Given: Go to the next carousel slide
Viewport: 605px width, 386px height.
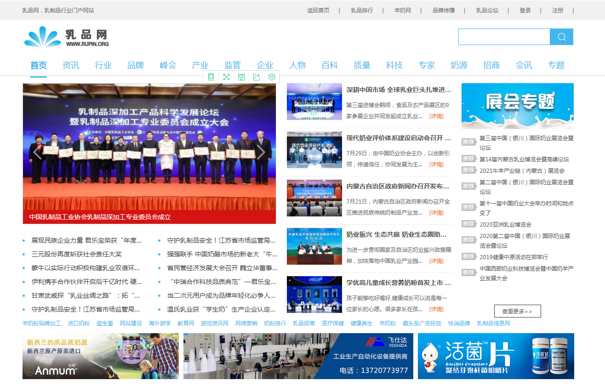Looking at the screenshot, I should point(261,152).
